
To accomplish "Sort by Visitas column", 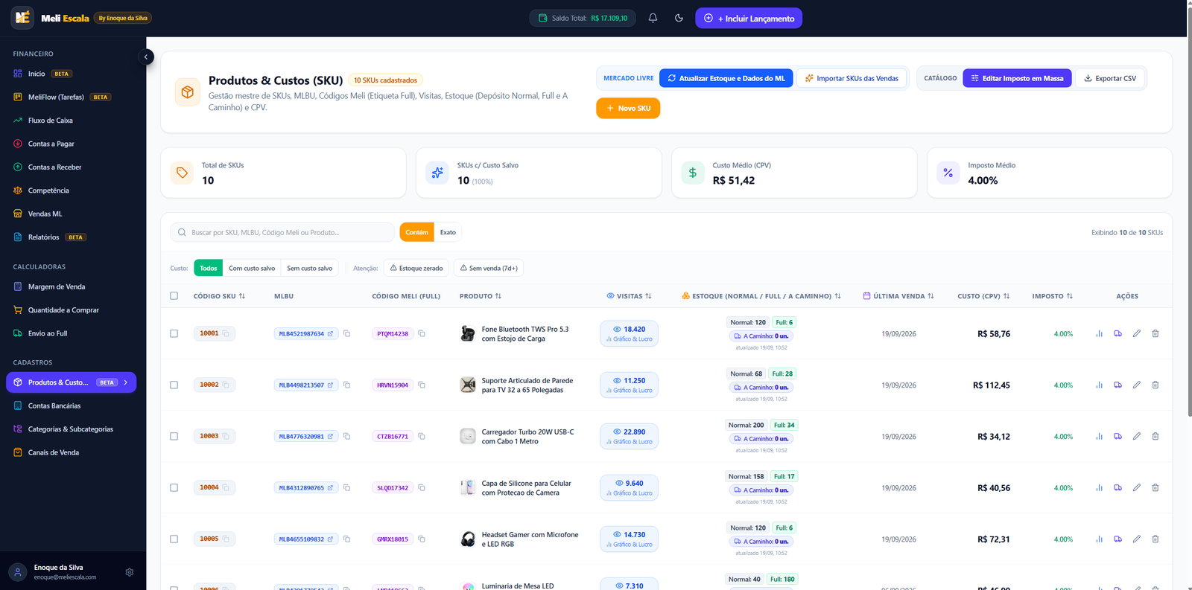I will (629, 296).
